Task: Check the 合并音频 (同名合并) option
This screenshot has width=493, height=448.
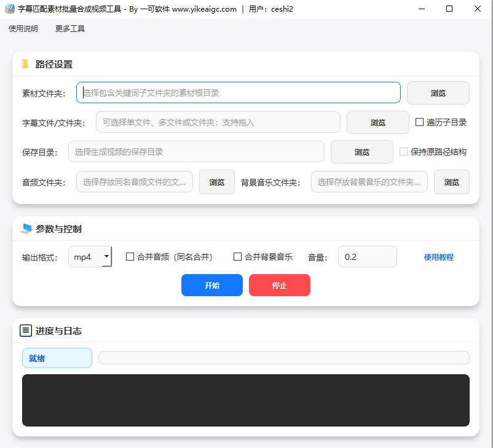Action: (x=130, y=257)
